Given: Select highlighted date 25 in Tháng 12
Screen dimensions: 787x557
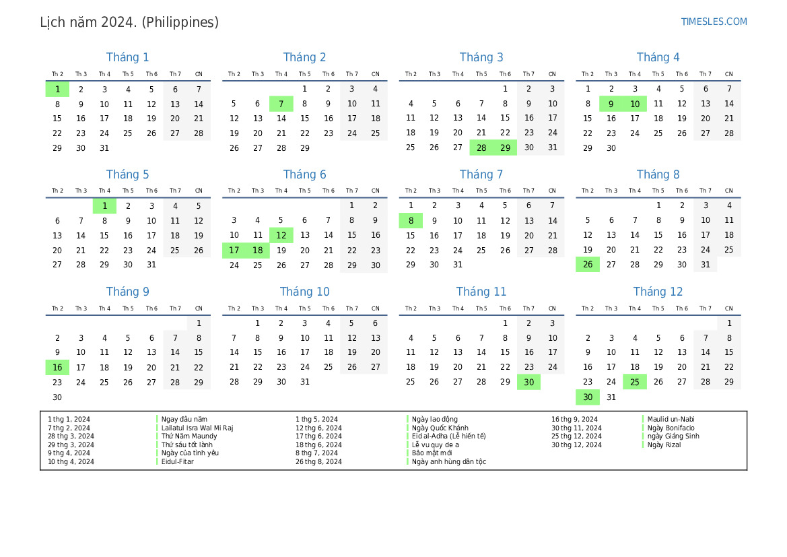Looking at the screenshot, I should [x=635, y=383].
